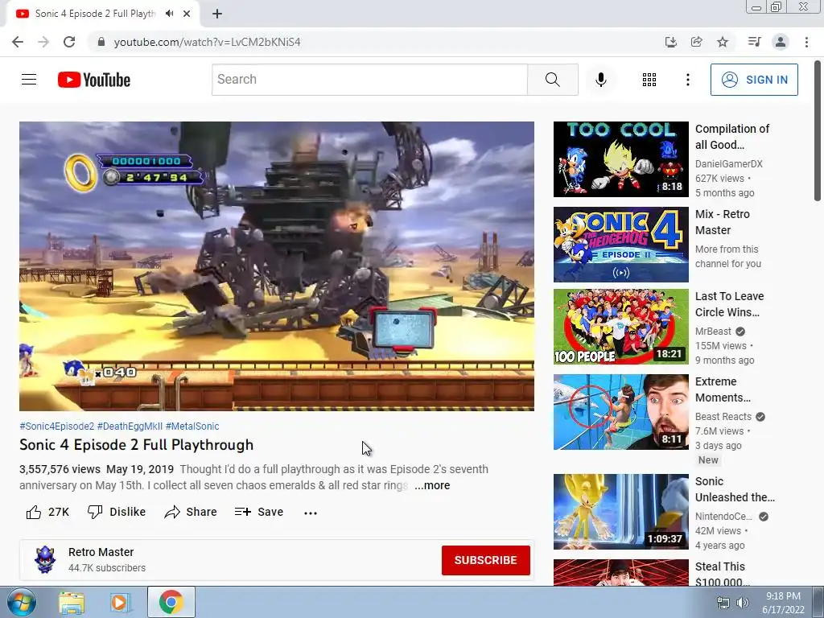Start voice search with microphone icon

tap(600, 80)
